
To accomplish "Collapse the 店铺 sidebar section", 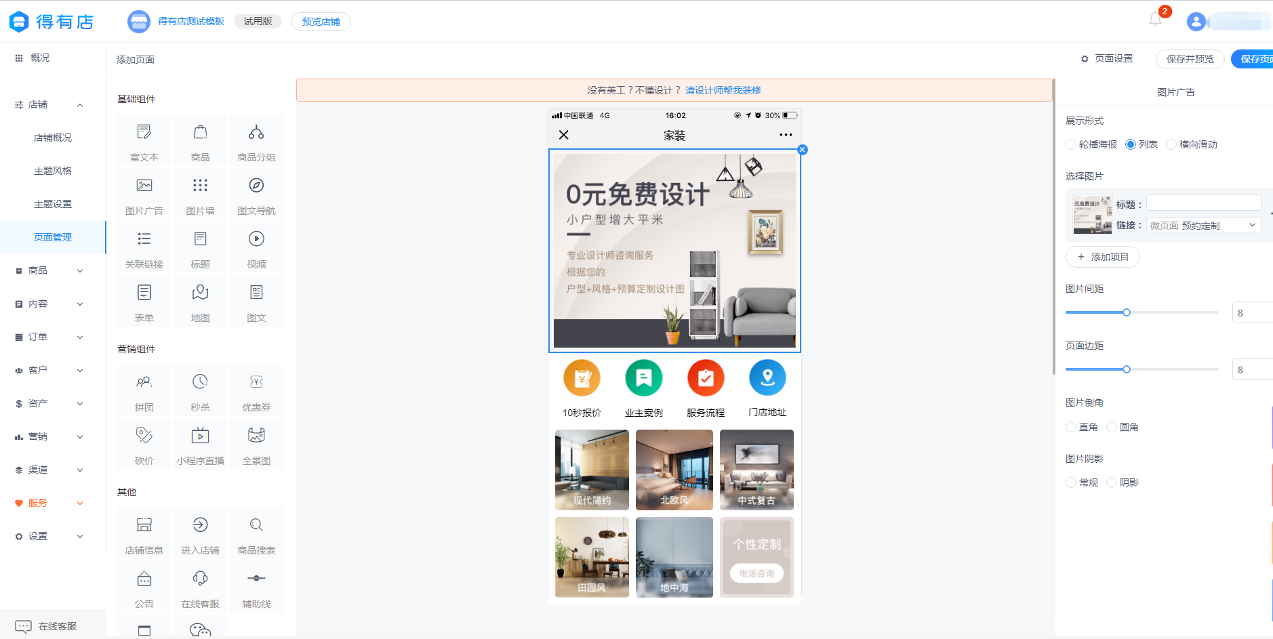I will 80,105.
